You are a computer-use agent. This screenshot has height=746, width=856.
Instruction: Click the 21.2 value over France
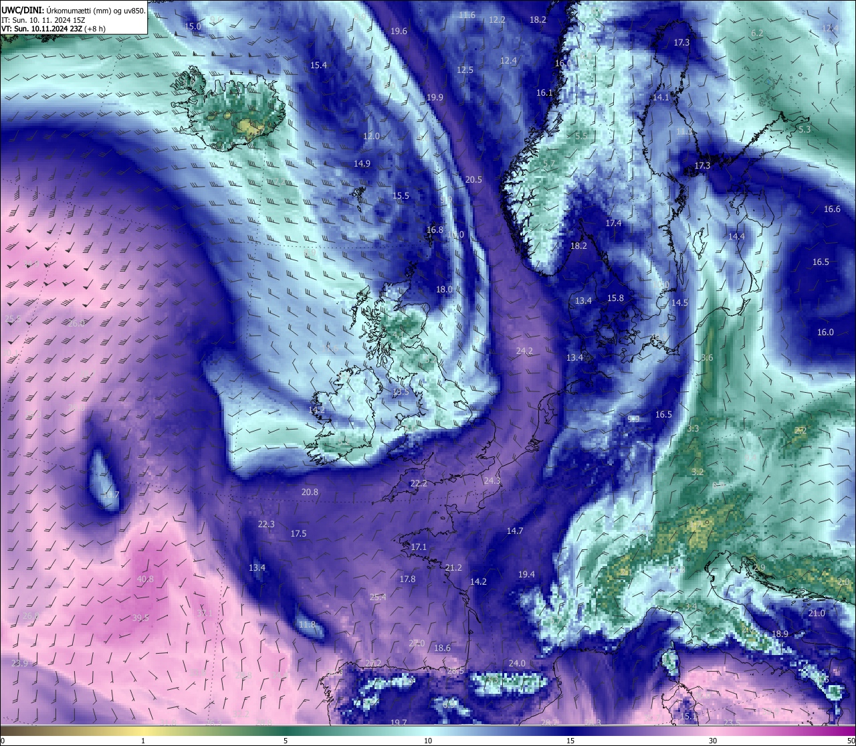click(x=453, y=567)
